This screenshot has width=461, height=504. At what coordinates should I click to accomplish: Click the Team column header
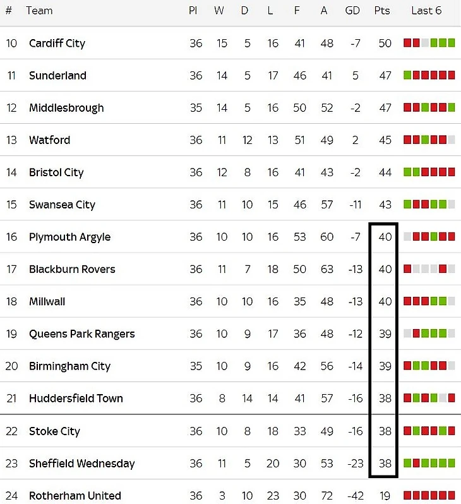coord(39,11)
